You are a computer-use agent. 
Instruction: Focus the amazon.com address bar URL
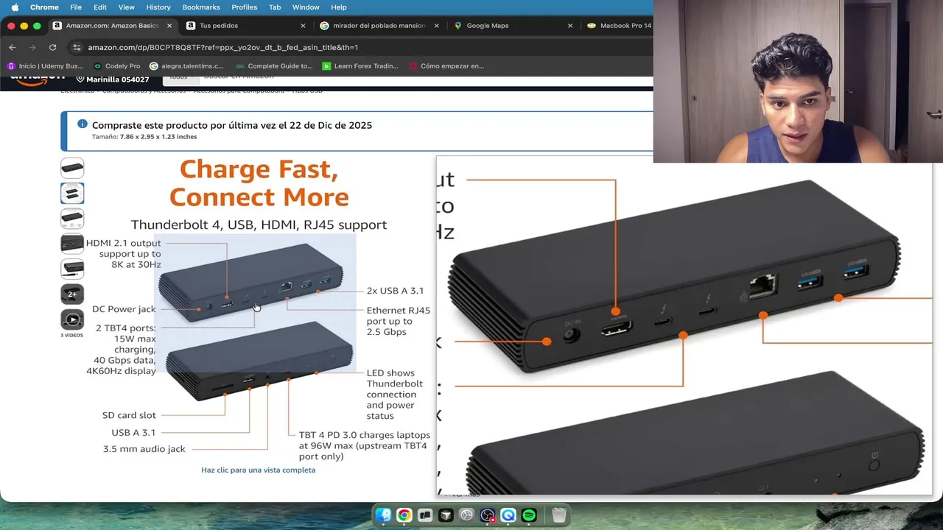pos(222,47)
